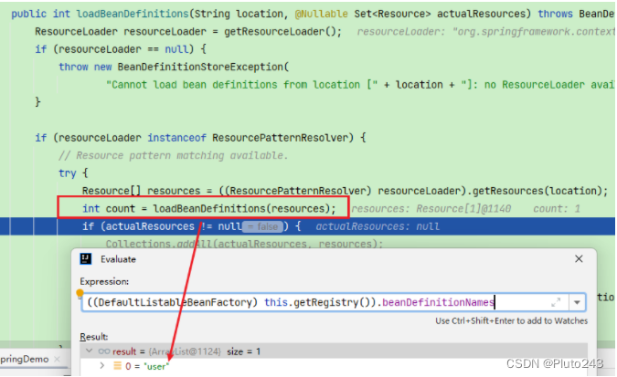Click the '= false' inline debug hint
617x377 pixels.
(x=262, y=226)
